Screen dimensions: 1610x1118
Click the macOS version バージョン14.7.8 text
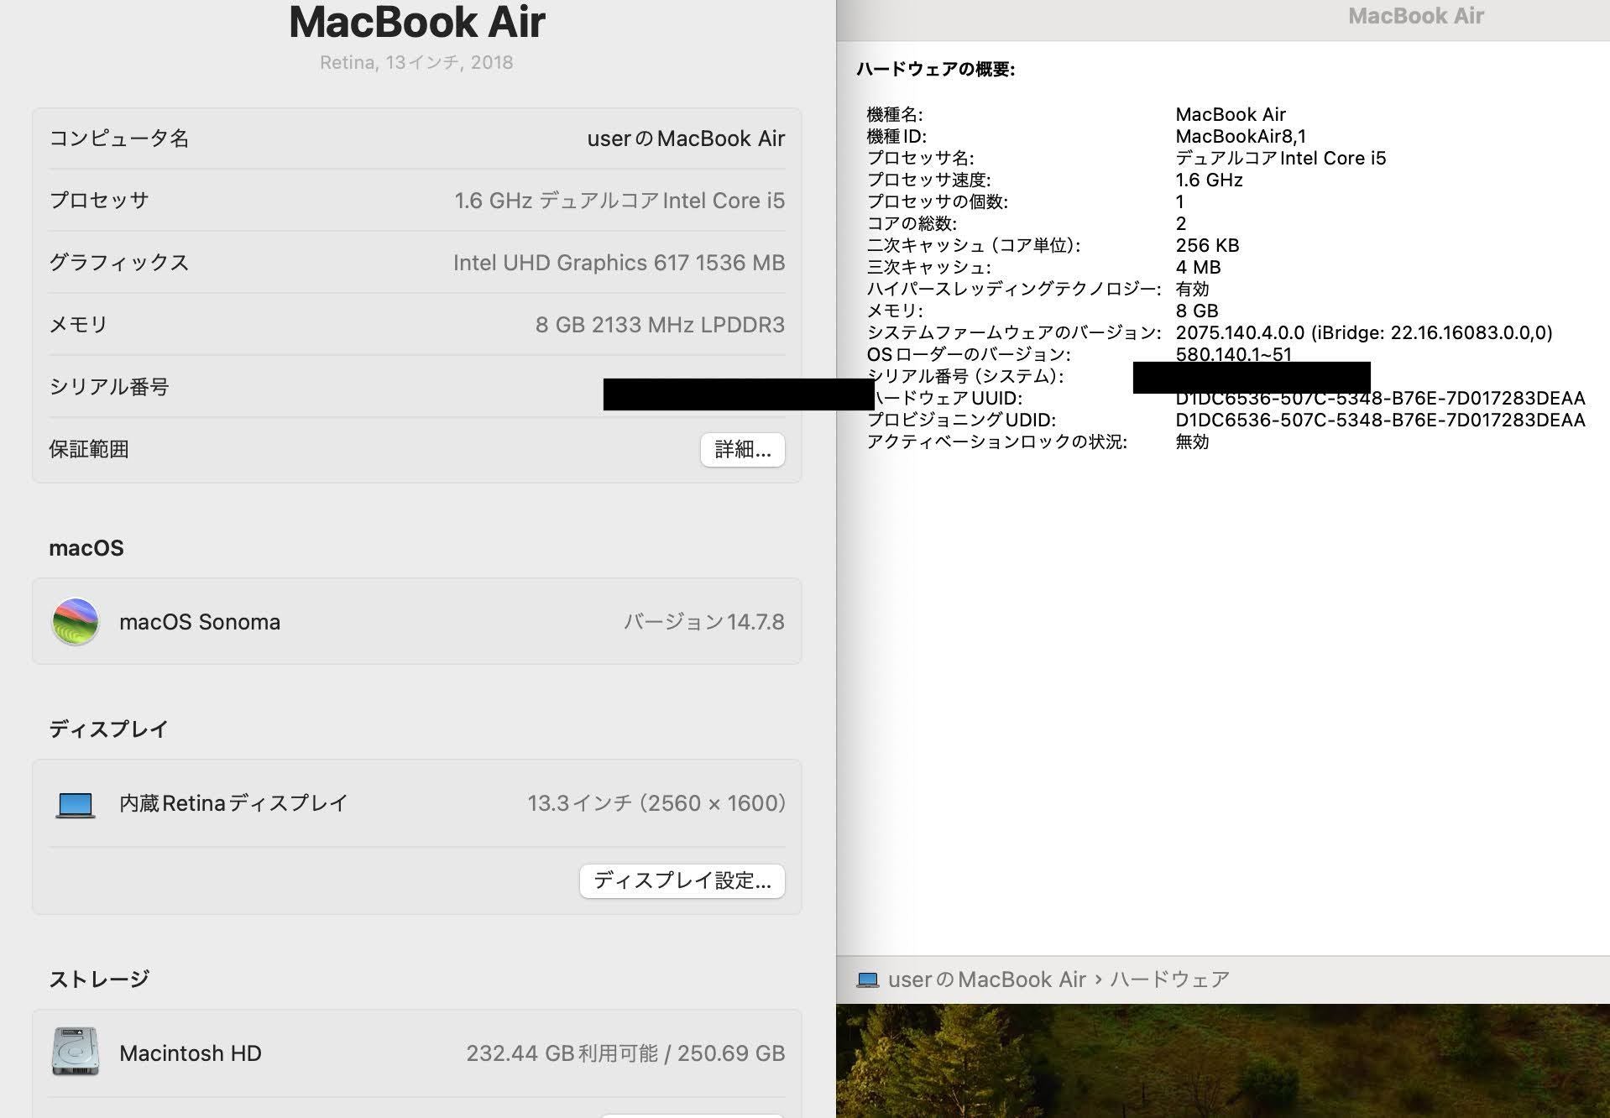(703, 622)
